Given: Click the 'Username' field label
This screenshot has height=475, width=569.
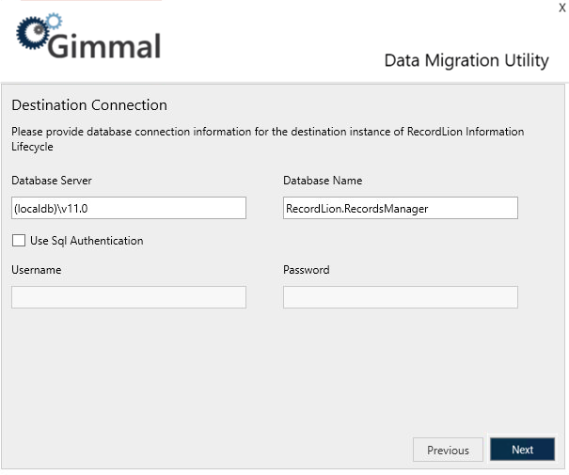Looking at the screenshot, I should point(37,270).
